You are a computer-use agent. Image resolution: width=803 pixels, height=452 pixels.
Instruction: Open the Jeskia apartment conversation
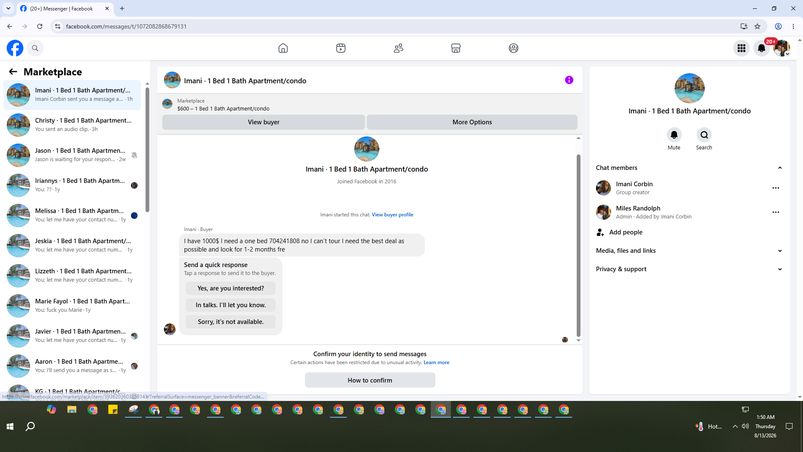coord(72,246)
